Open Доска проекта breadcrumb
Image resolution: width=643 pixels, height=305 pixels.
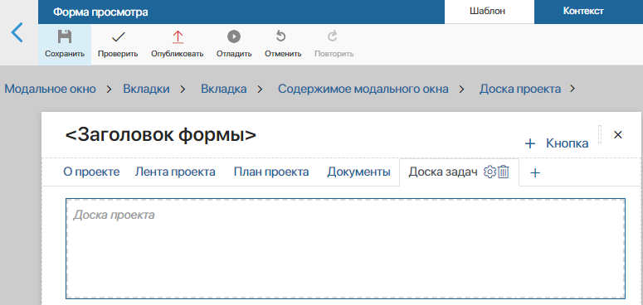(520, 89)
